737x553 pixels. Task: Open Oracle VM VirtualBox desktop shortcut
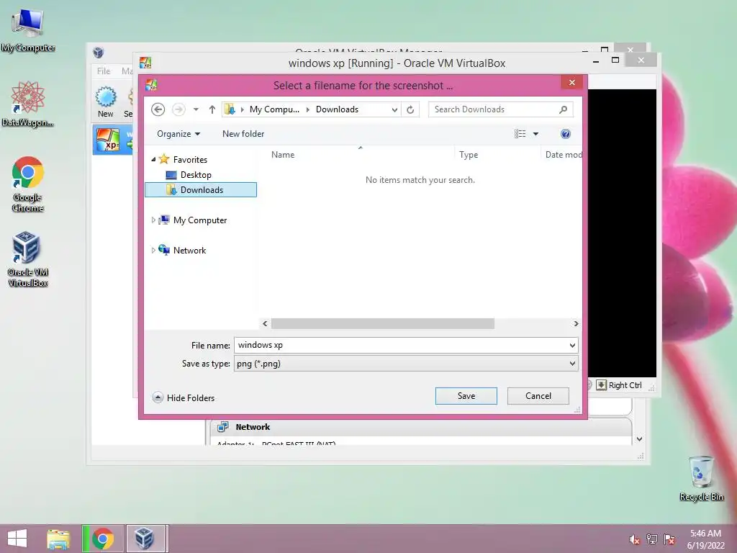point(28,259)
